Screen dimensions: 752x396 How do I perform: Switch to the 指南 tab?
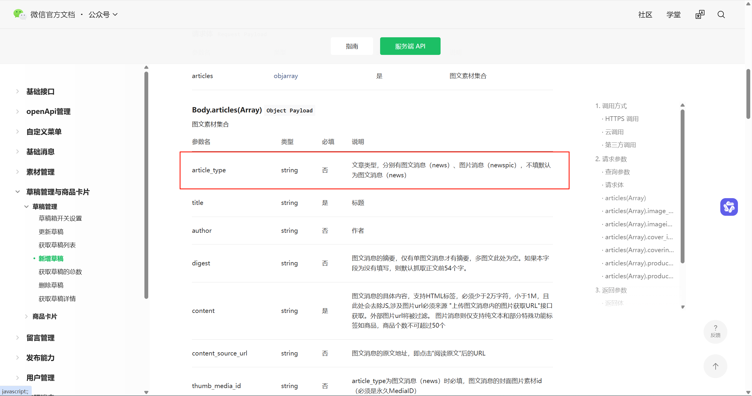(352, 46)
